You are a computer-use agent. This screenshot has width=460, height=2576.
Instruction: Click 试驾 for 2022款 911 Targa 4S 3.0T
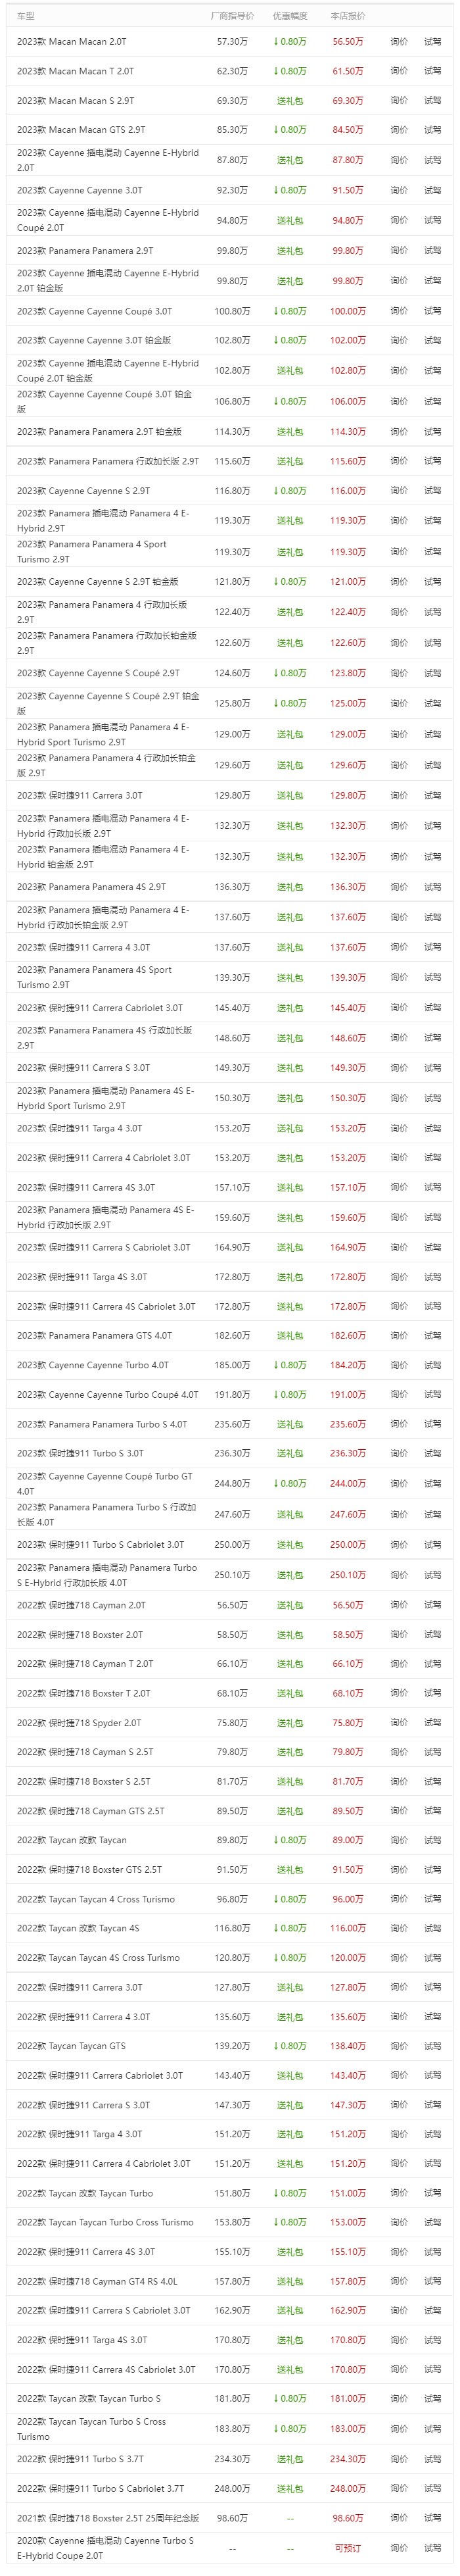pos(432,2340)
